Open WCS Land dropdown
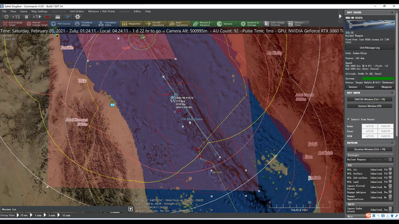 390,181
